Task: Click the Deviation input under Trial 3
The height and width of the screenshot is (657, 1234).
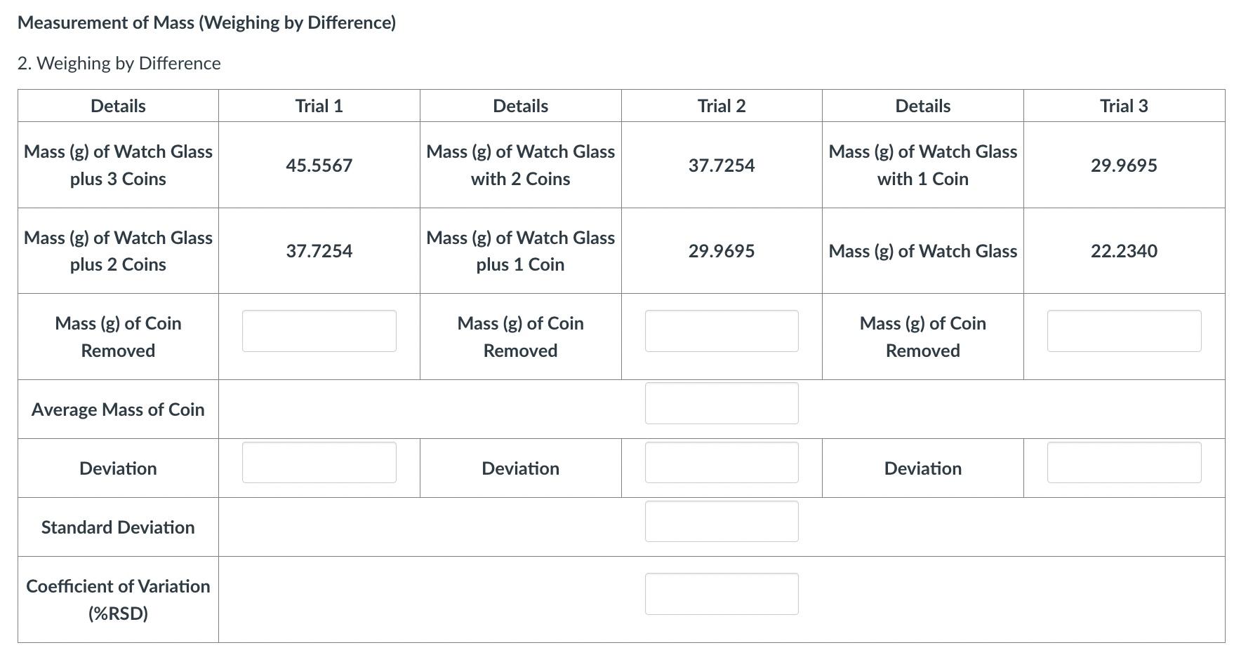Action: (x=1123, y=462)
